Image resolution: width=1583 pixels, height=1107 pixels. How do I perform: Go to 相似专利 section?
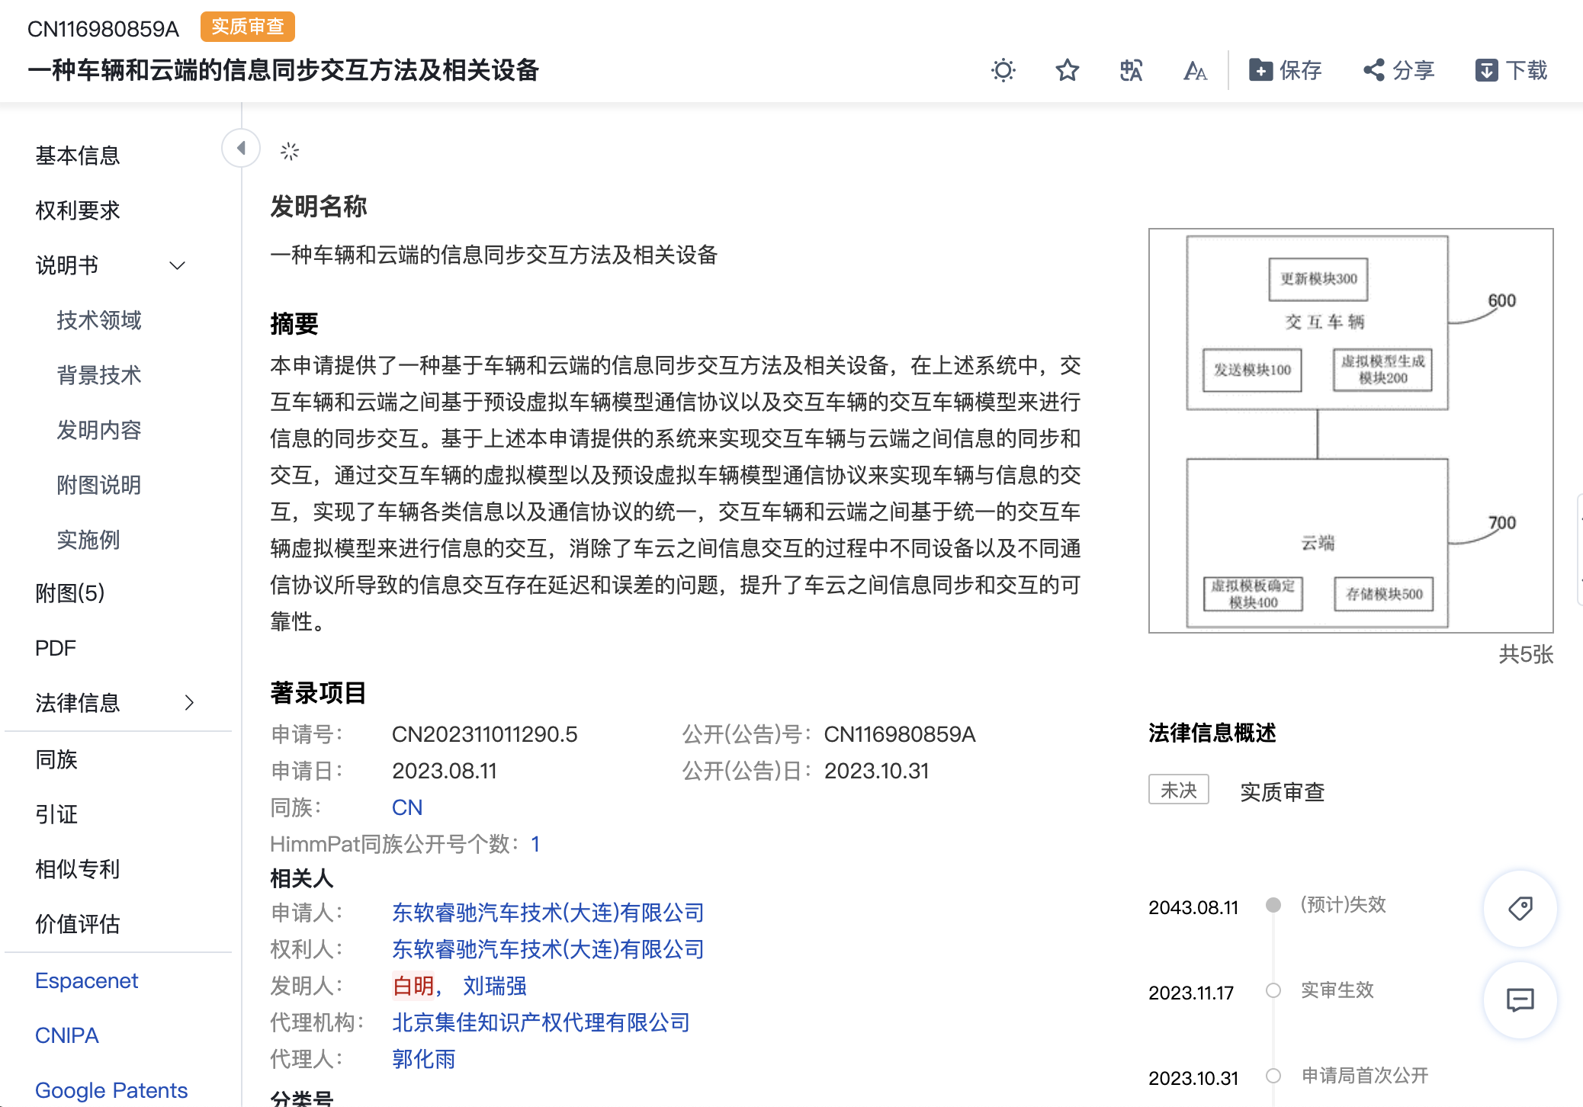point(78,869)
